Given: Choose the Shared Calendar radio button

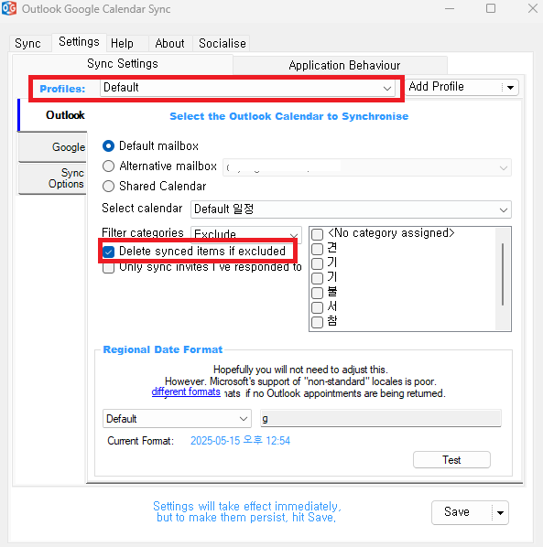Looking at the screenshot, I should point(108,187).
